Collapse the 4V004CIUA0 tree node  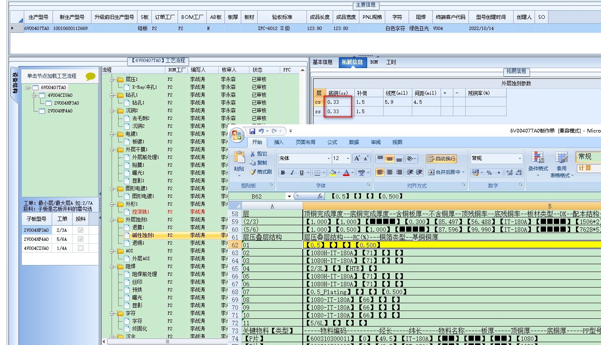tap(34, 96)
